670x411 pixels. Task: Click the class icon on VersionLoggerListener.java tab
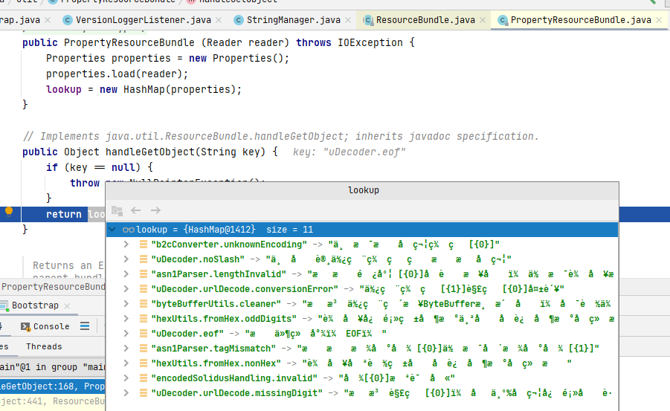pyautogui.click(x=67, y=20)
